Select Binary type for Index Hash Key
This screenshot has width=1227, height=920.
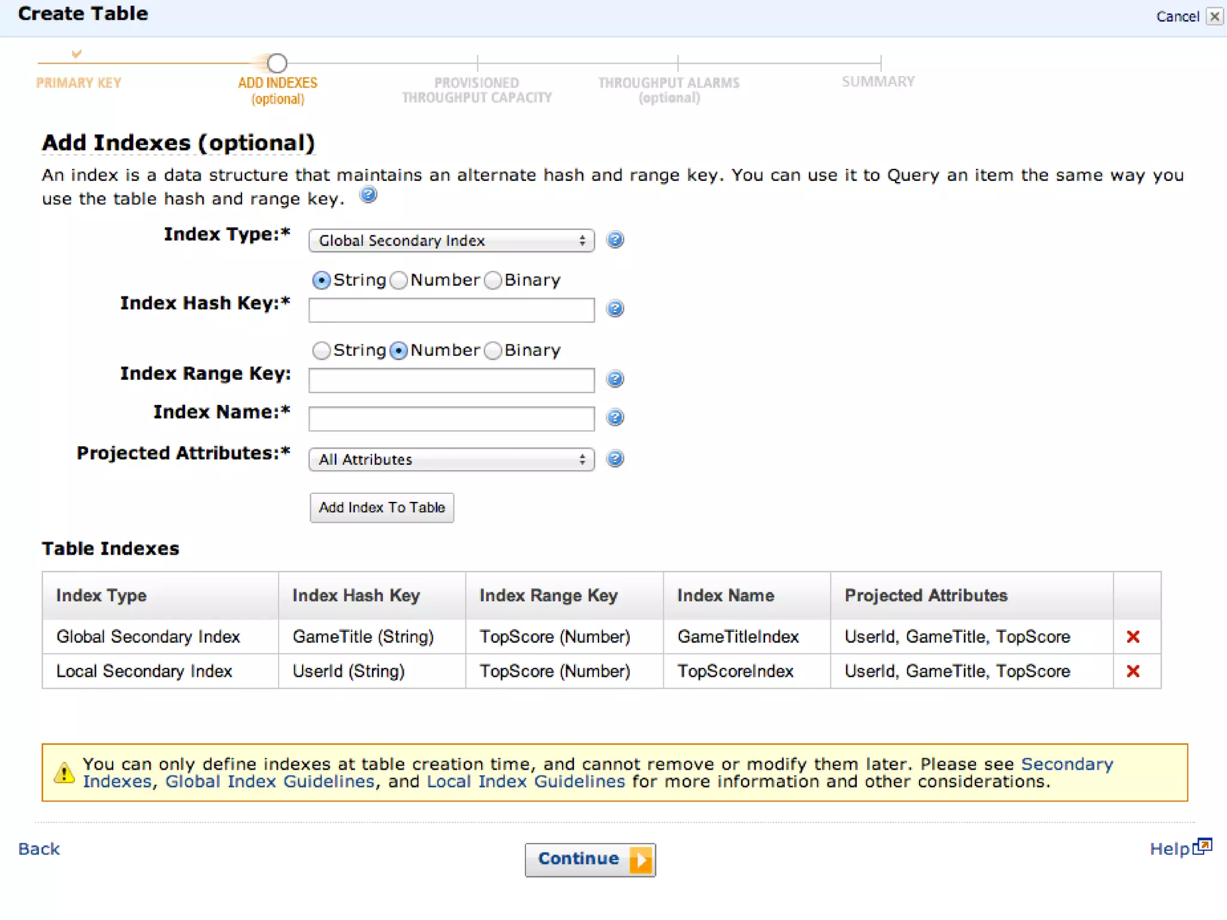pyautogui.click(x=493, y=280)
